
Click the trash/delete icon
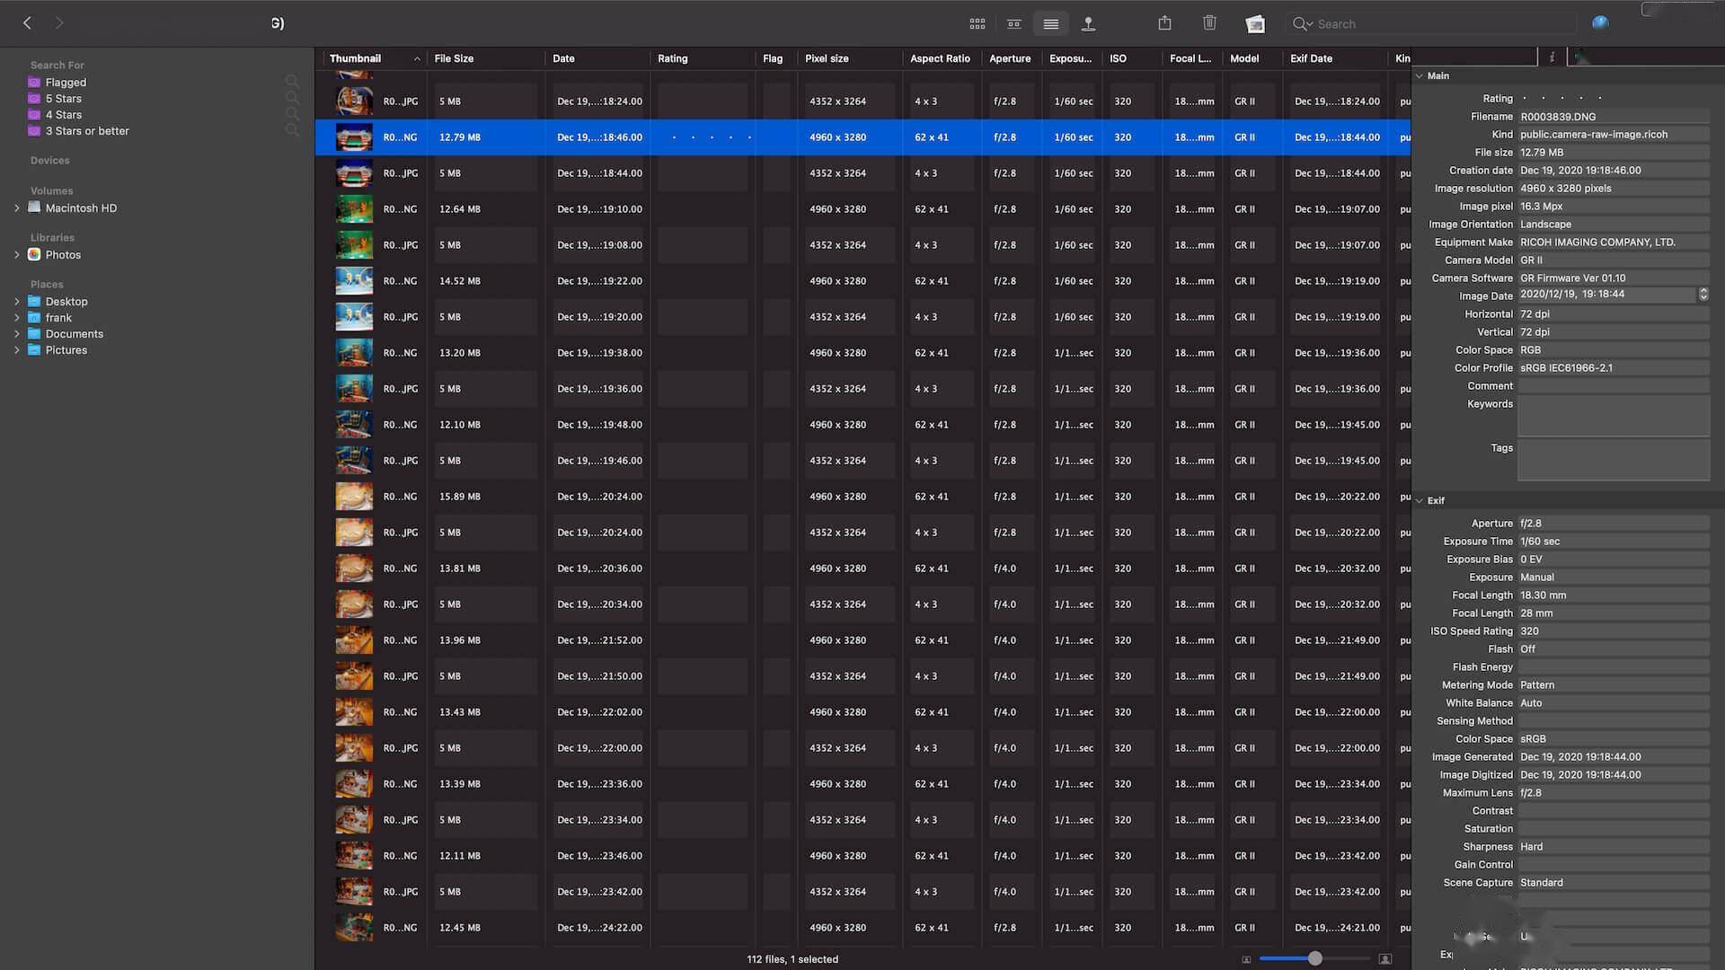(1208, 23)
